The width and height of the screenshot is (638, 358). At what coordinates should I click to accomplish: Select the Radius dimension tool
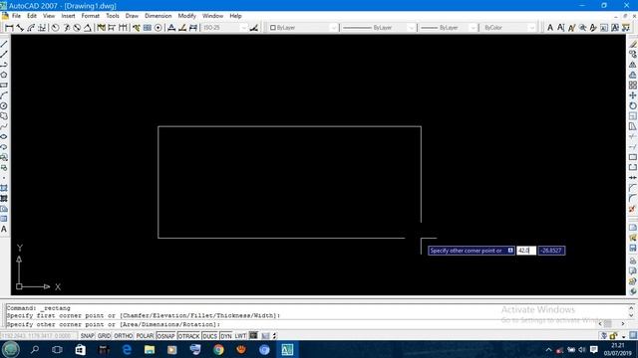point(56,28)
